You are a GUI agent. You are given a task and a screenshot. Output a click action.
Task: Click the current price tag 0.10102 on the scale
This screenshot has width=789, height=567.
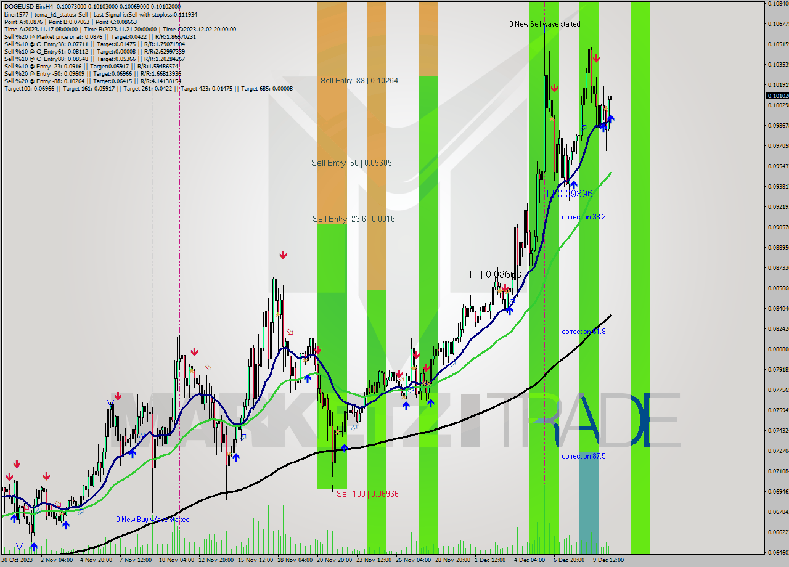coord(775,96)
